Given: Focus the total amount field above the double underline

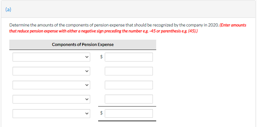Looking at the screenshot, I should pos(129,113).
